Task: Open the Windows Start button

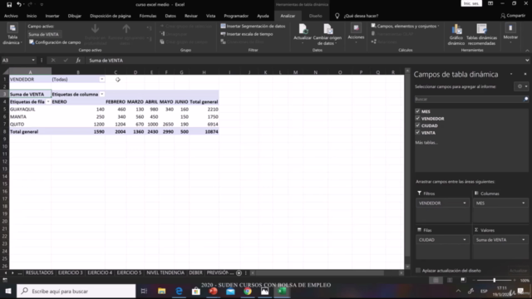Action: 8,292
